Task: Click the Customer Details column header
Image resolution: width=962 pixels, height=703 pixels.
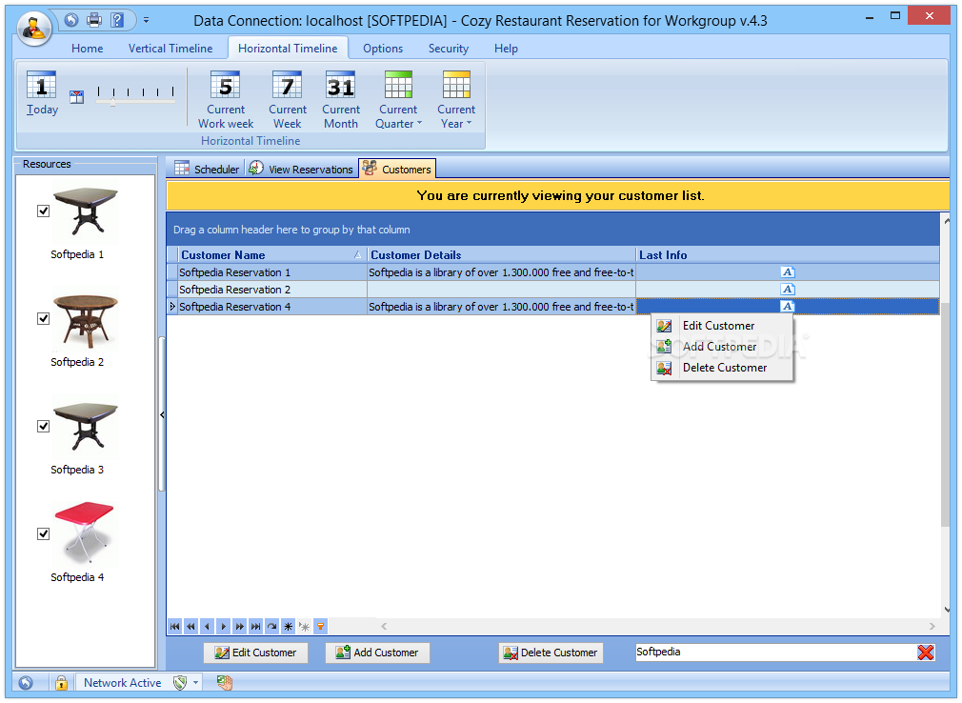Action: [501, 255]
